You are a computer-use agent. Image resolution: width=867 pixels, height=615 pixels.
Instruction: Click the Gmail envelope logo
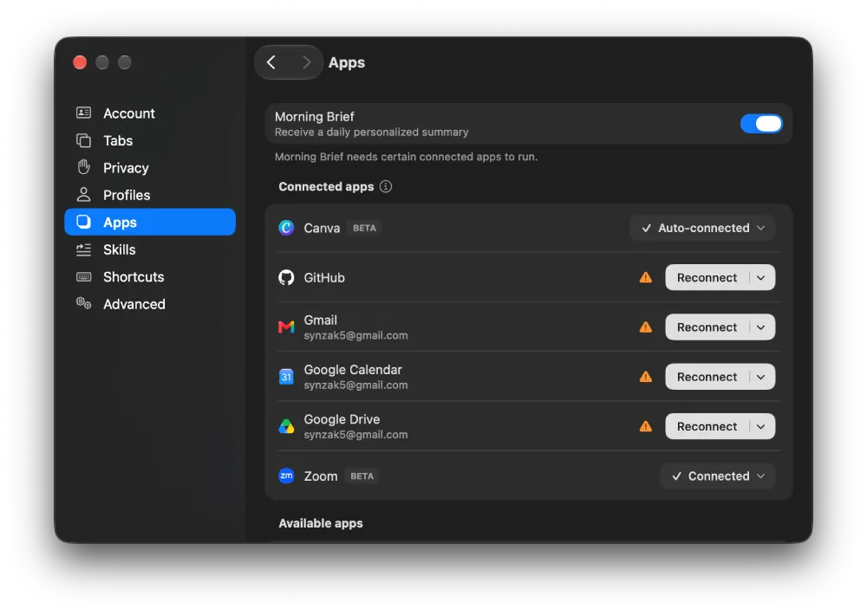(x=286, y=327)
